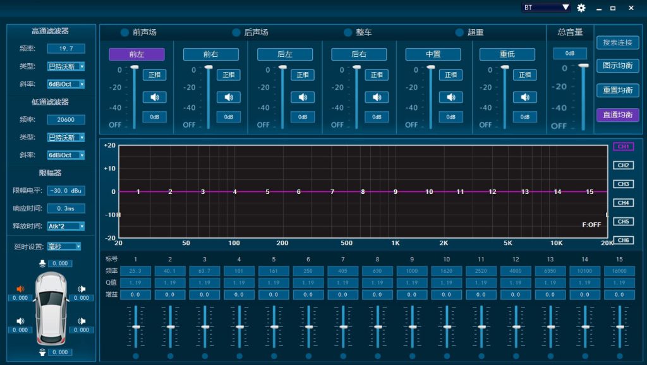Click the 图示均衡 button
647x365 pixels.
[x=618, y=66]
